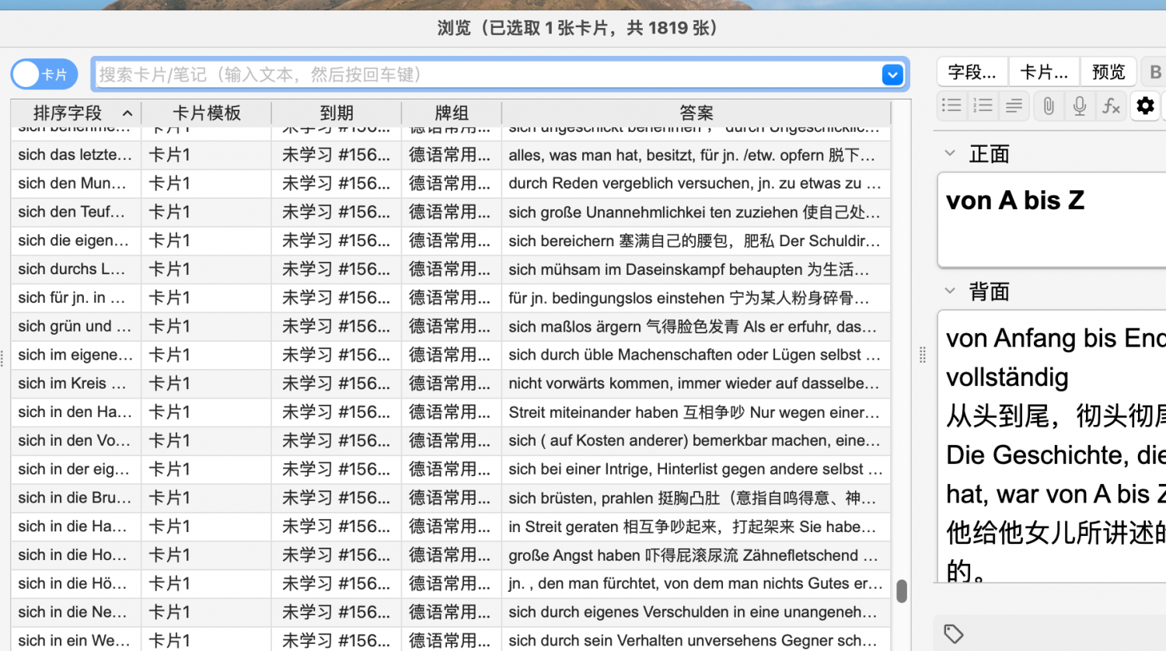Open the 字段... fields button
Viewport: 1166px width, 651px height.
[x=972, y=72]
